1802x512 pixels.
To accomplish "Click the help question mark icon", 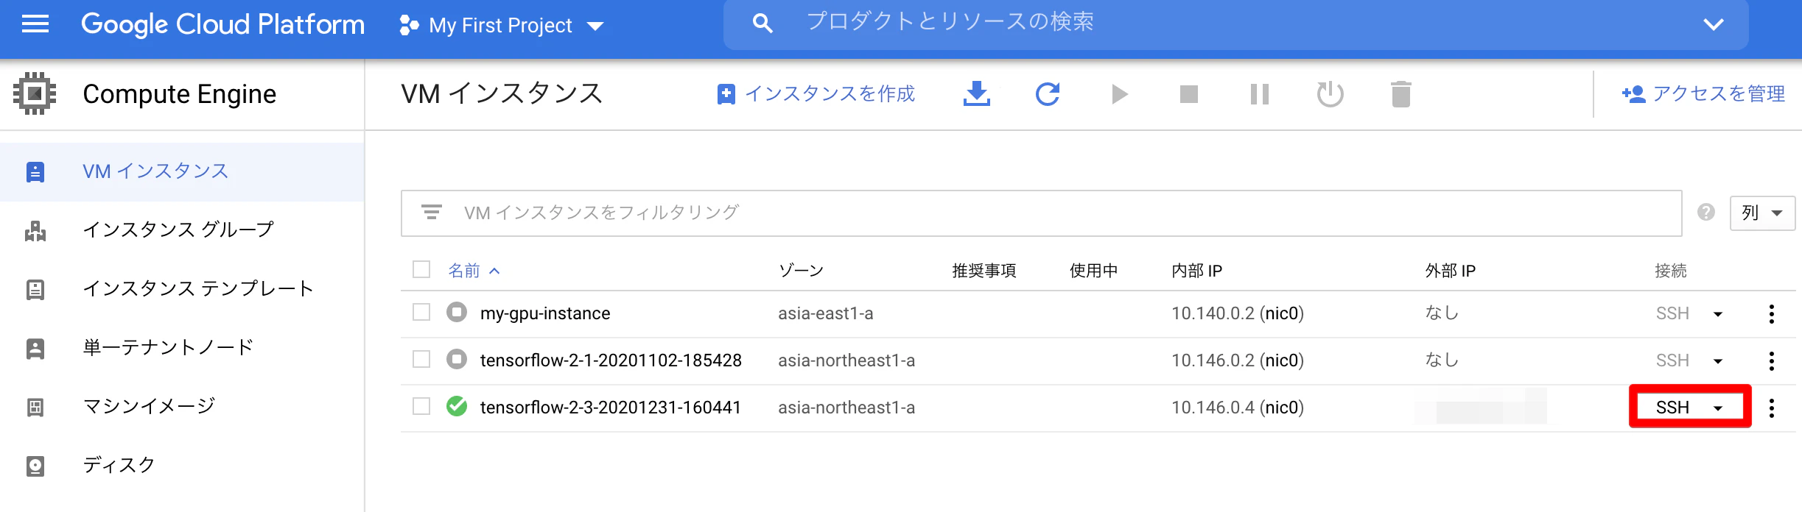I will point(1706,213).
